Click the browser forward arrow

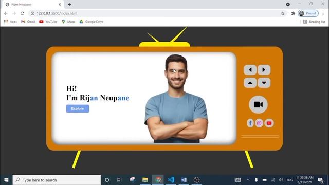(14, 13)
